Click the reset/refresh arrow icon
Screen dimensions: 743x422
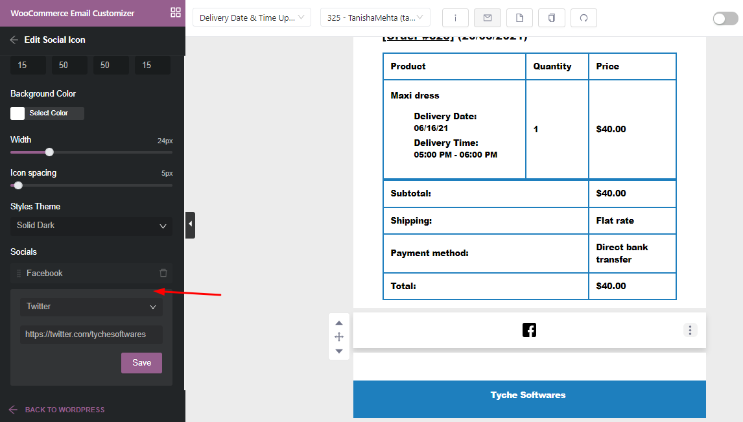click(584, 18)
